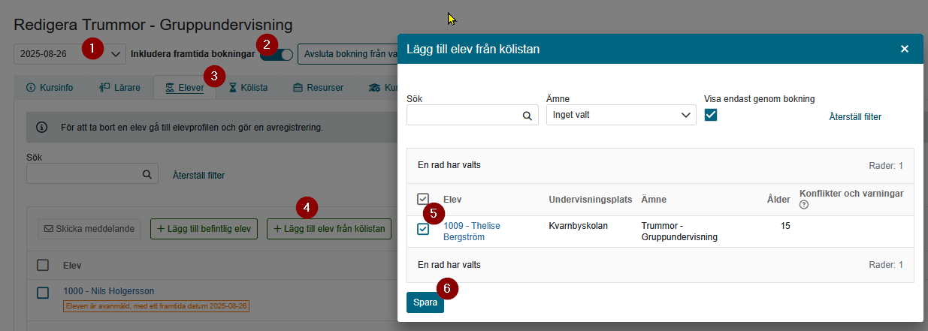Open the Resurser tab
Viewport: 928px width, 331px height.
(x=319, y=88)
